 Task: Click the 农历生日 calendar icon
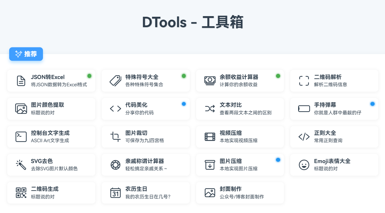[115, 193]
